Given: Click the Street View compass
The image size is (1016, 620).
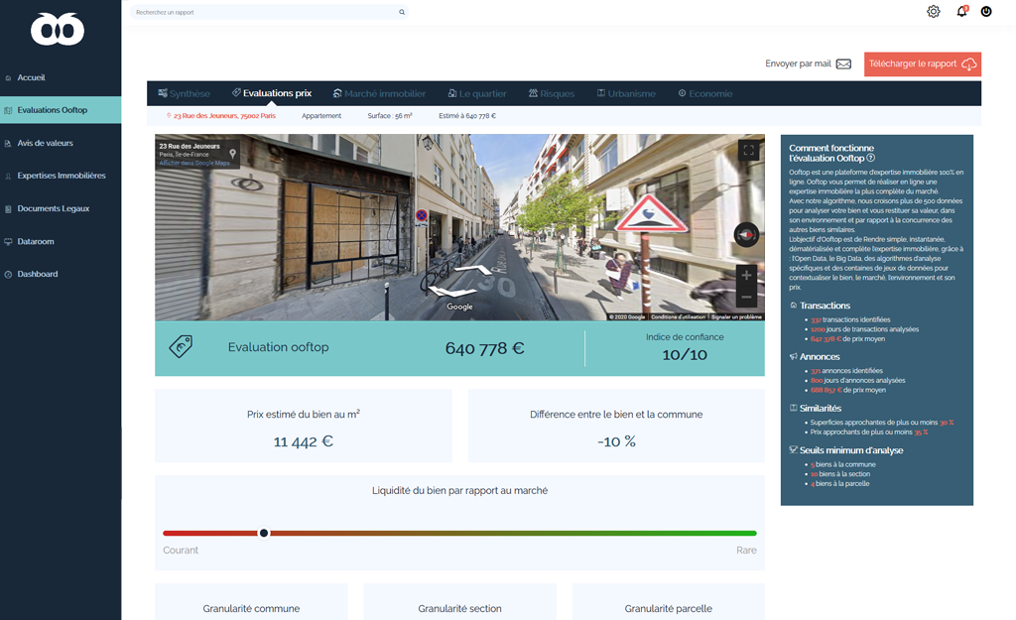Looking at the screenshot, I should coord(746,234).
